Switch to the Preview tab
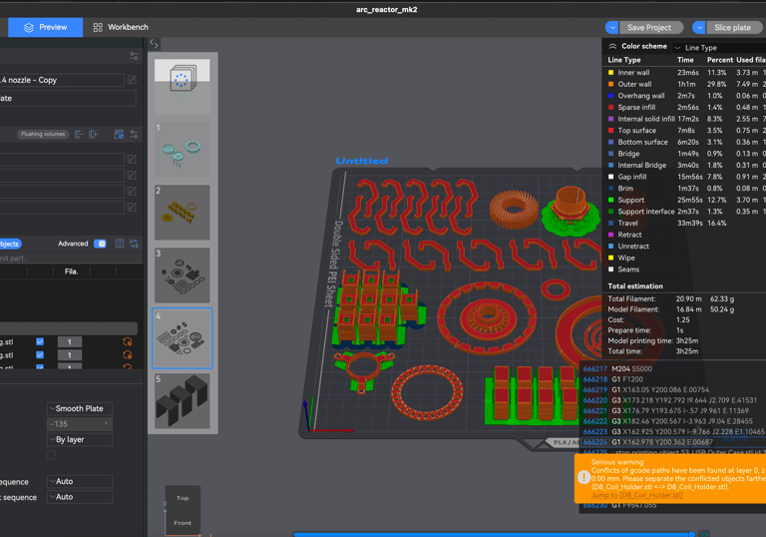The width and height of the screenshot is (766, 537). [x=46, y=27]
